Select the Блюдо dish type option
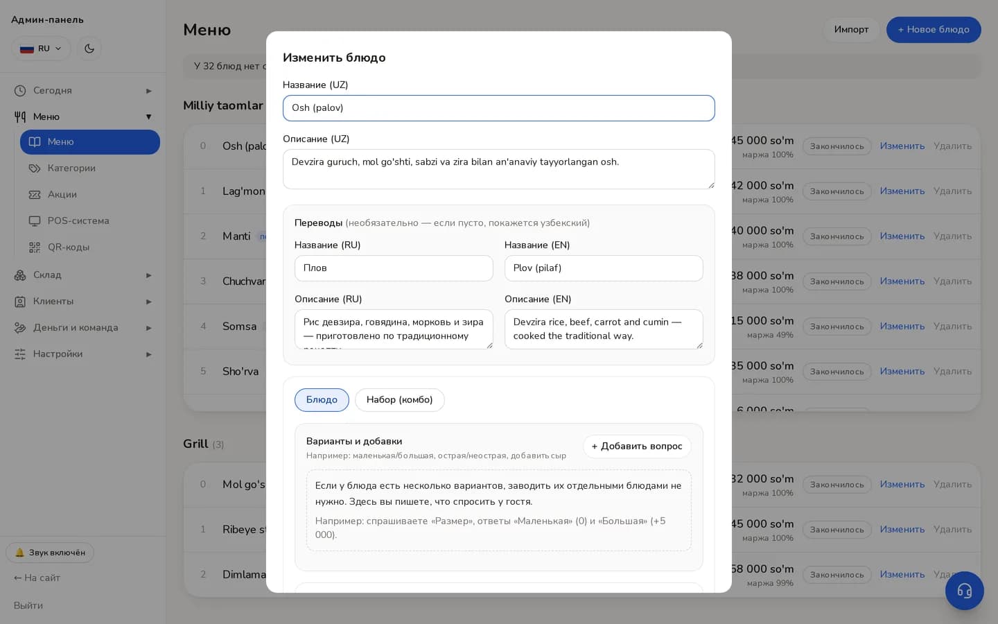 click(322, 400)
